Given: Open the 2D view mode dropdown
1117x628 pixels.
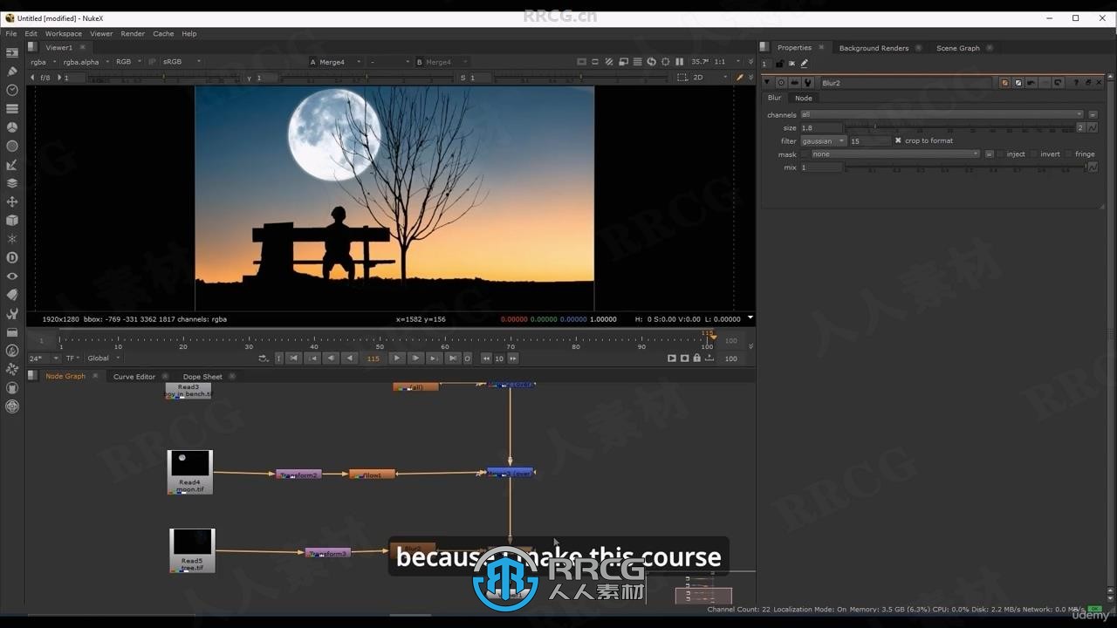Looking at the screenshot, I should pyautogui.click(x=709, y=78).
